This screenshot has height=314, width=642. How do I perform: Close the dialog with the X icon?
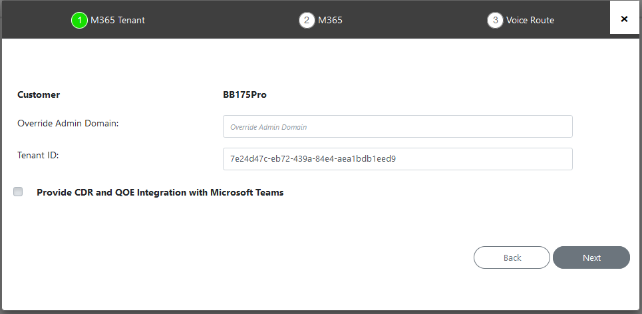[x=624, y=19]
